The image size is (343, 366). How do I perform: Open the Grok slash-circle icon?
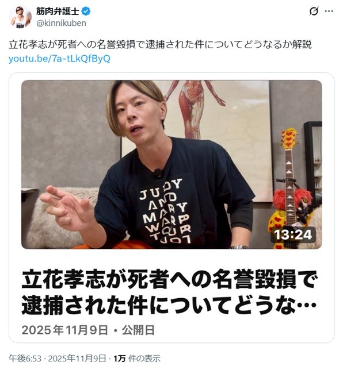pos(314,11)
